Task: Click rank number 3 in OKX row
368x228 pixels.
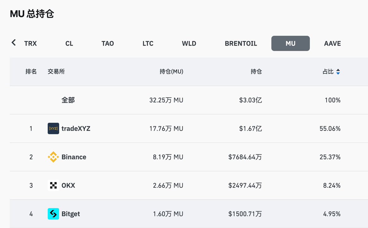Action: click(31, 185)
